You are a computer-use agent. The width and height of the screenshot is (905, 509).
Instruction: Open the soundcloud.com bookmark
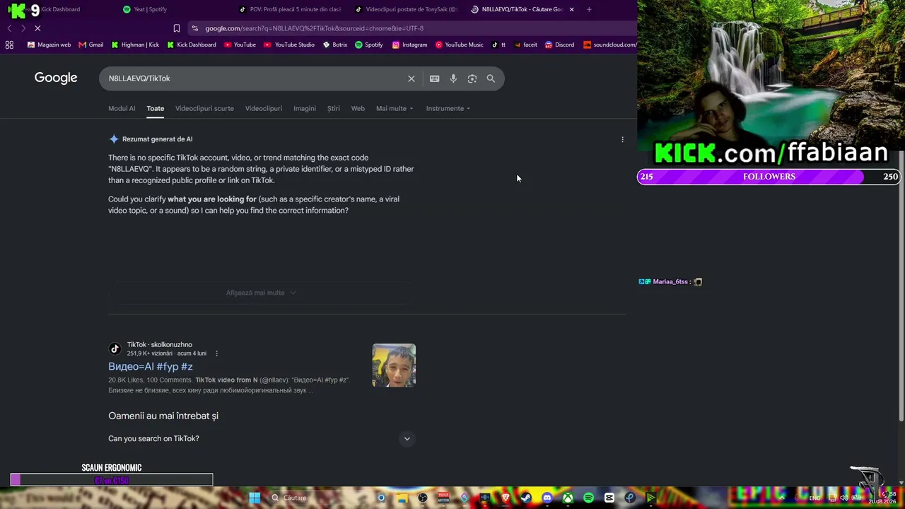click(x=610, y=45)
